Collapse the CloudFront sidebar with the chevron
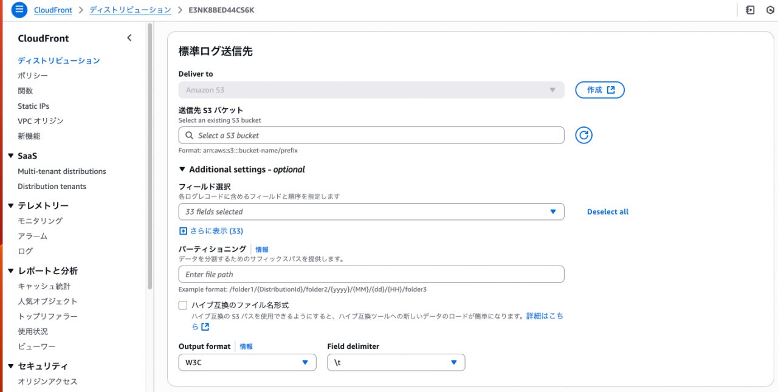Viewport: 778px width, 392px height. click(129, 38)
